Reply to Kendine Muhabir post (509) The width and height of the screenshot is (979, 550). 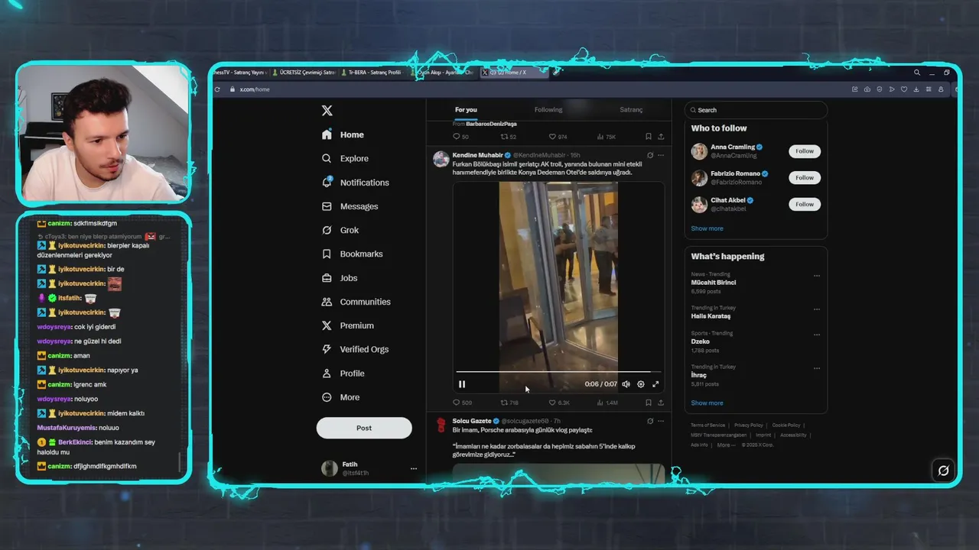[462, 403]
